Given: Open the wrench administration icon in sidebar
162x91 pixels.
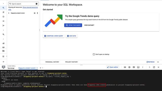Looking at the screenshot, I should 3,34.
